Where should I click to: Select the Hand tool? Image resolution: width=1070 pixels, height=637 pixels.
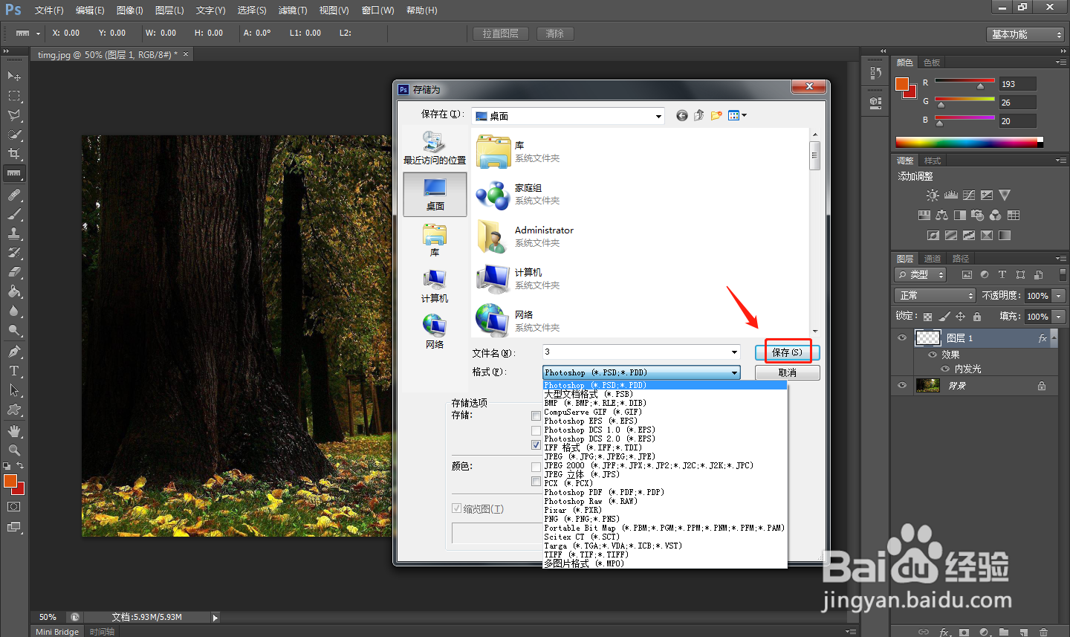tap(14, 431)
